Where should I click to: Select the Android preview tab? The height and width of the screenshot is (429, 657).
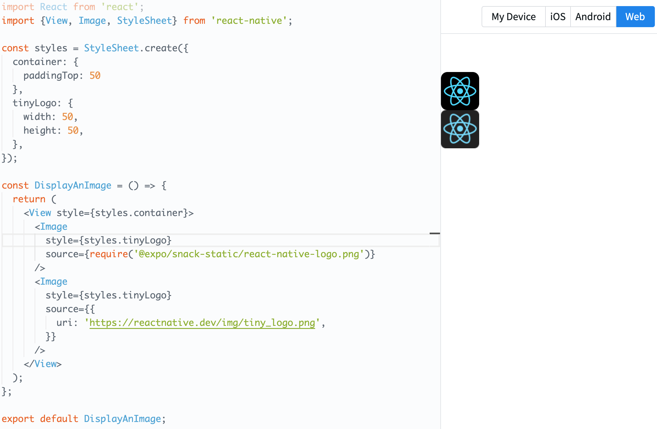(x=593, y=17)
